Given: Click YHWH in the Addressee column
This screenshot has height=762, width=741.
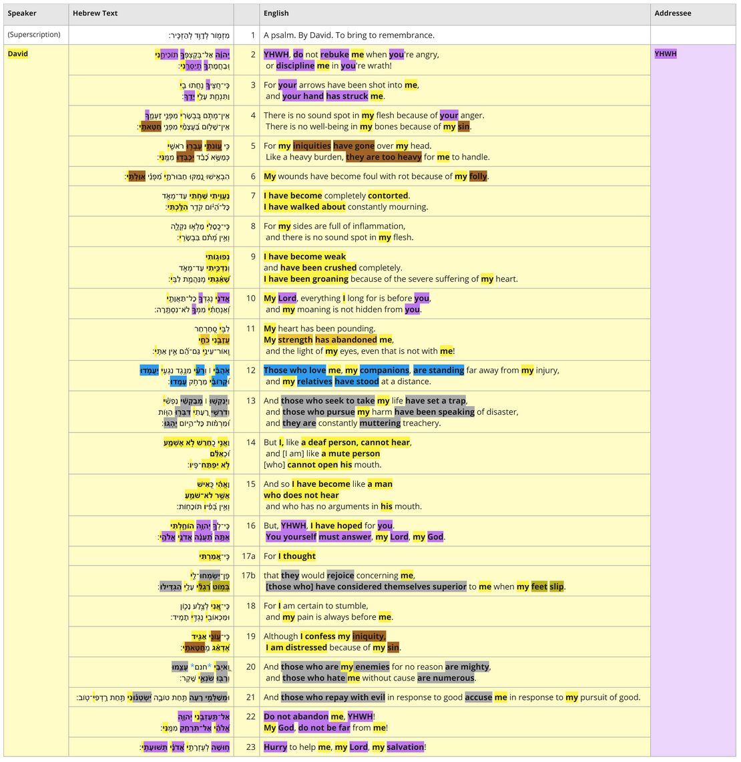Looking at the screenshot, I should click(665, 53).
